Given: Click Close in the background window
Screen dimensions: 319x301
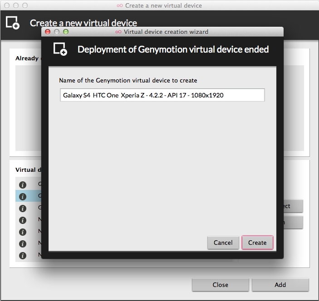Looking at the screenshot, I should click(220, 285).
